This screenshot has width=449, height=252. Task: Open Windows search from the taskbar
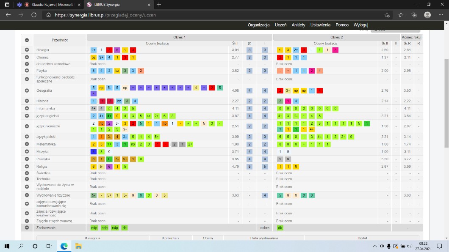coord(21,246)
